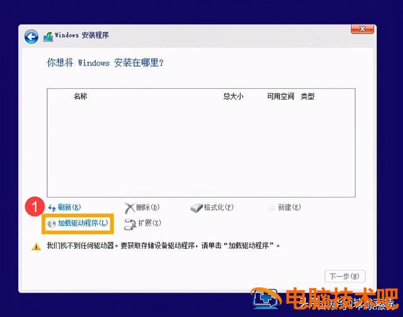The width and height of the screenshot is (403, 317).
Task: Click the refresh arrows icon
Action: coord(52,208)
